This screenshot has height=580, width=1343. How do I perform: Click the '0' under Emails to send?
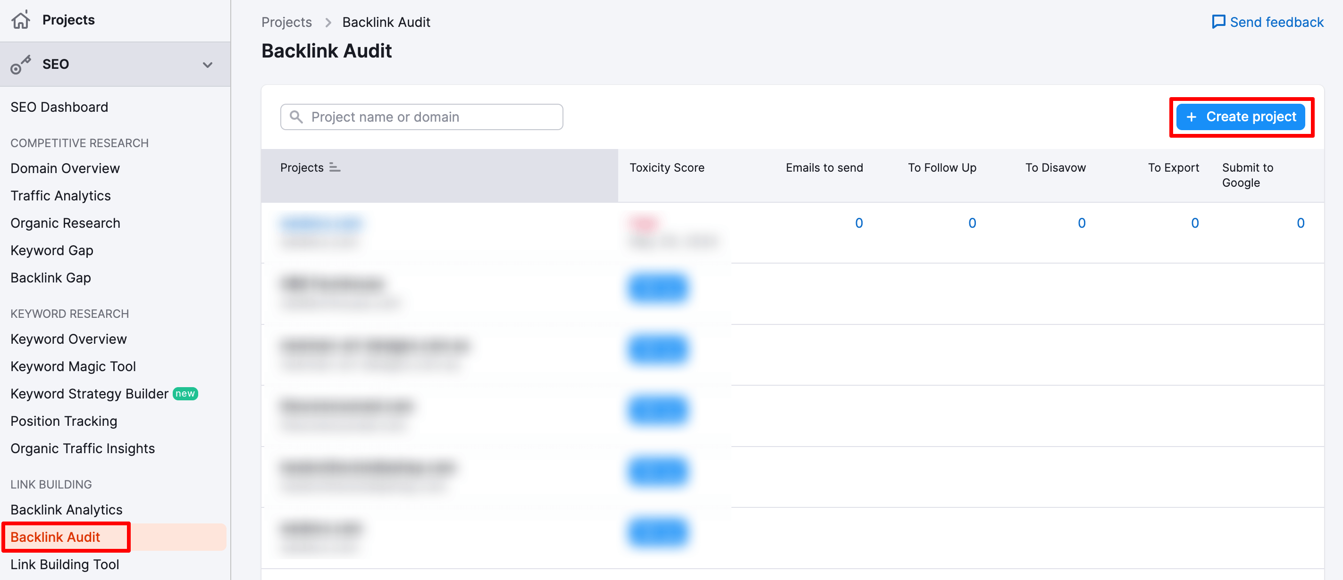coord(859,223)
